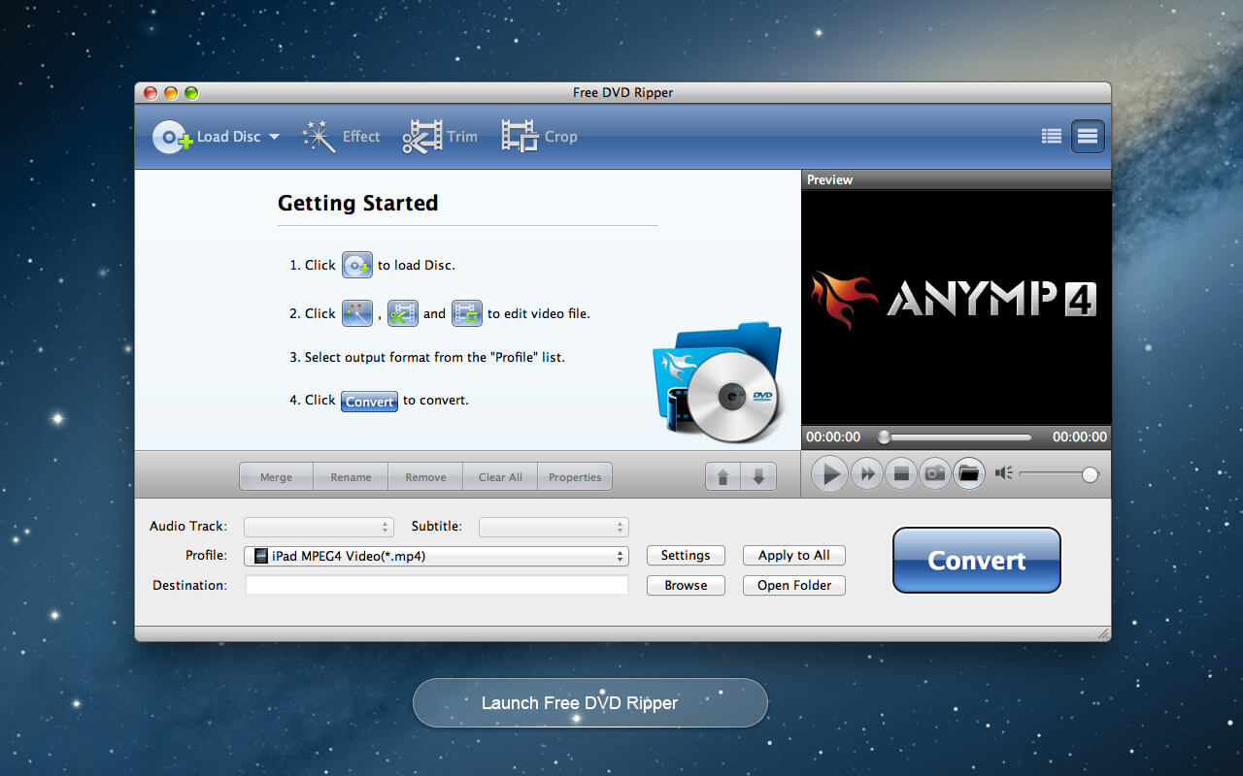The image size is (1243, 776).
Task: Click the small Convert button in step 4
Action: coord(369,401)
